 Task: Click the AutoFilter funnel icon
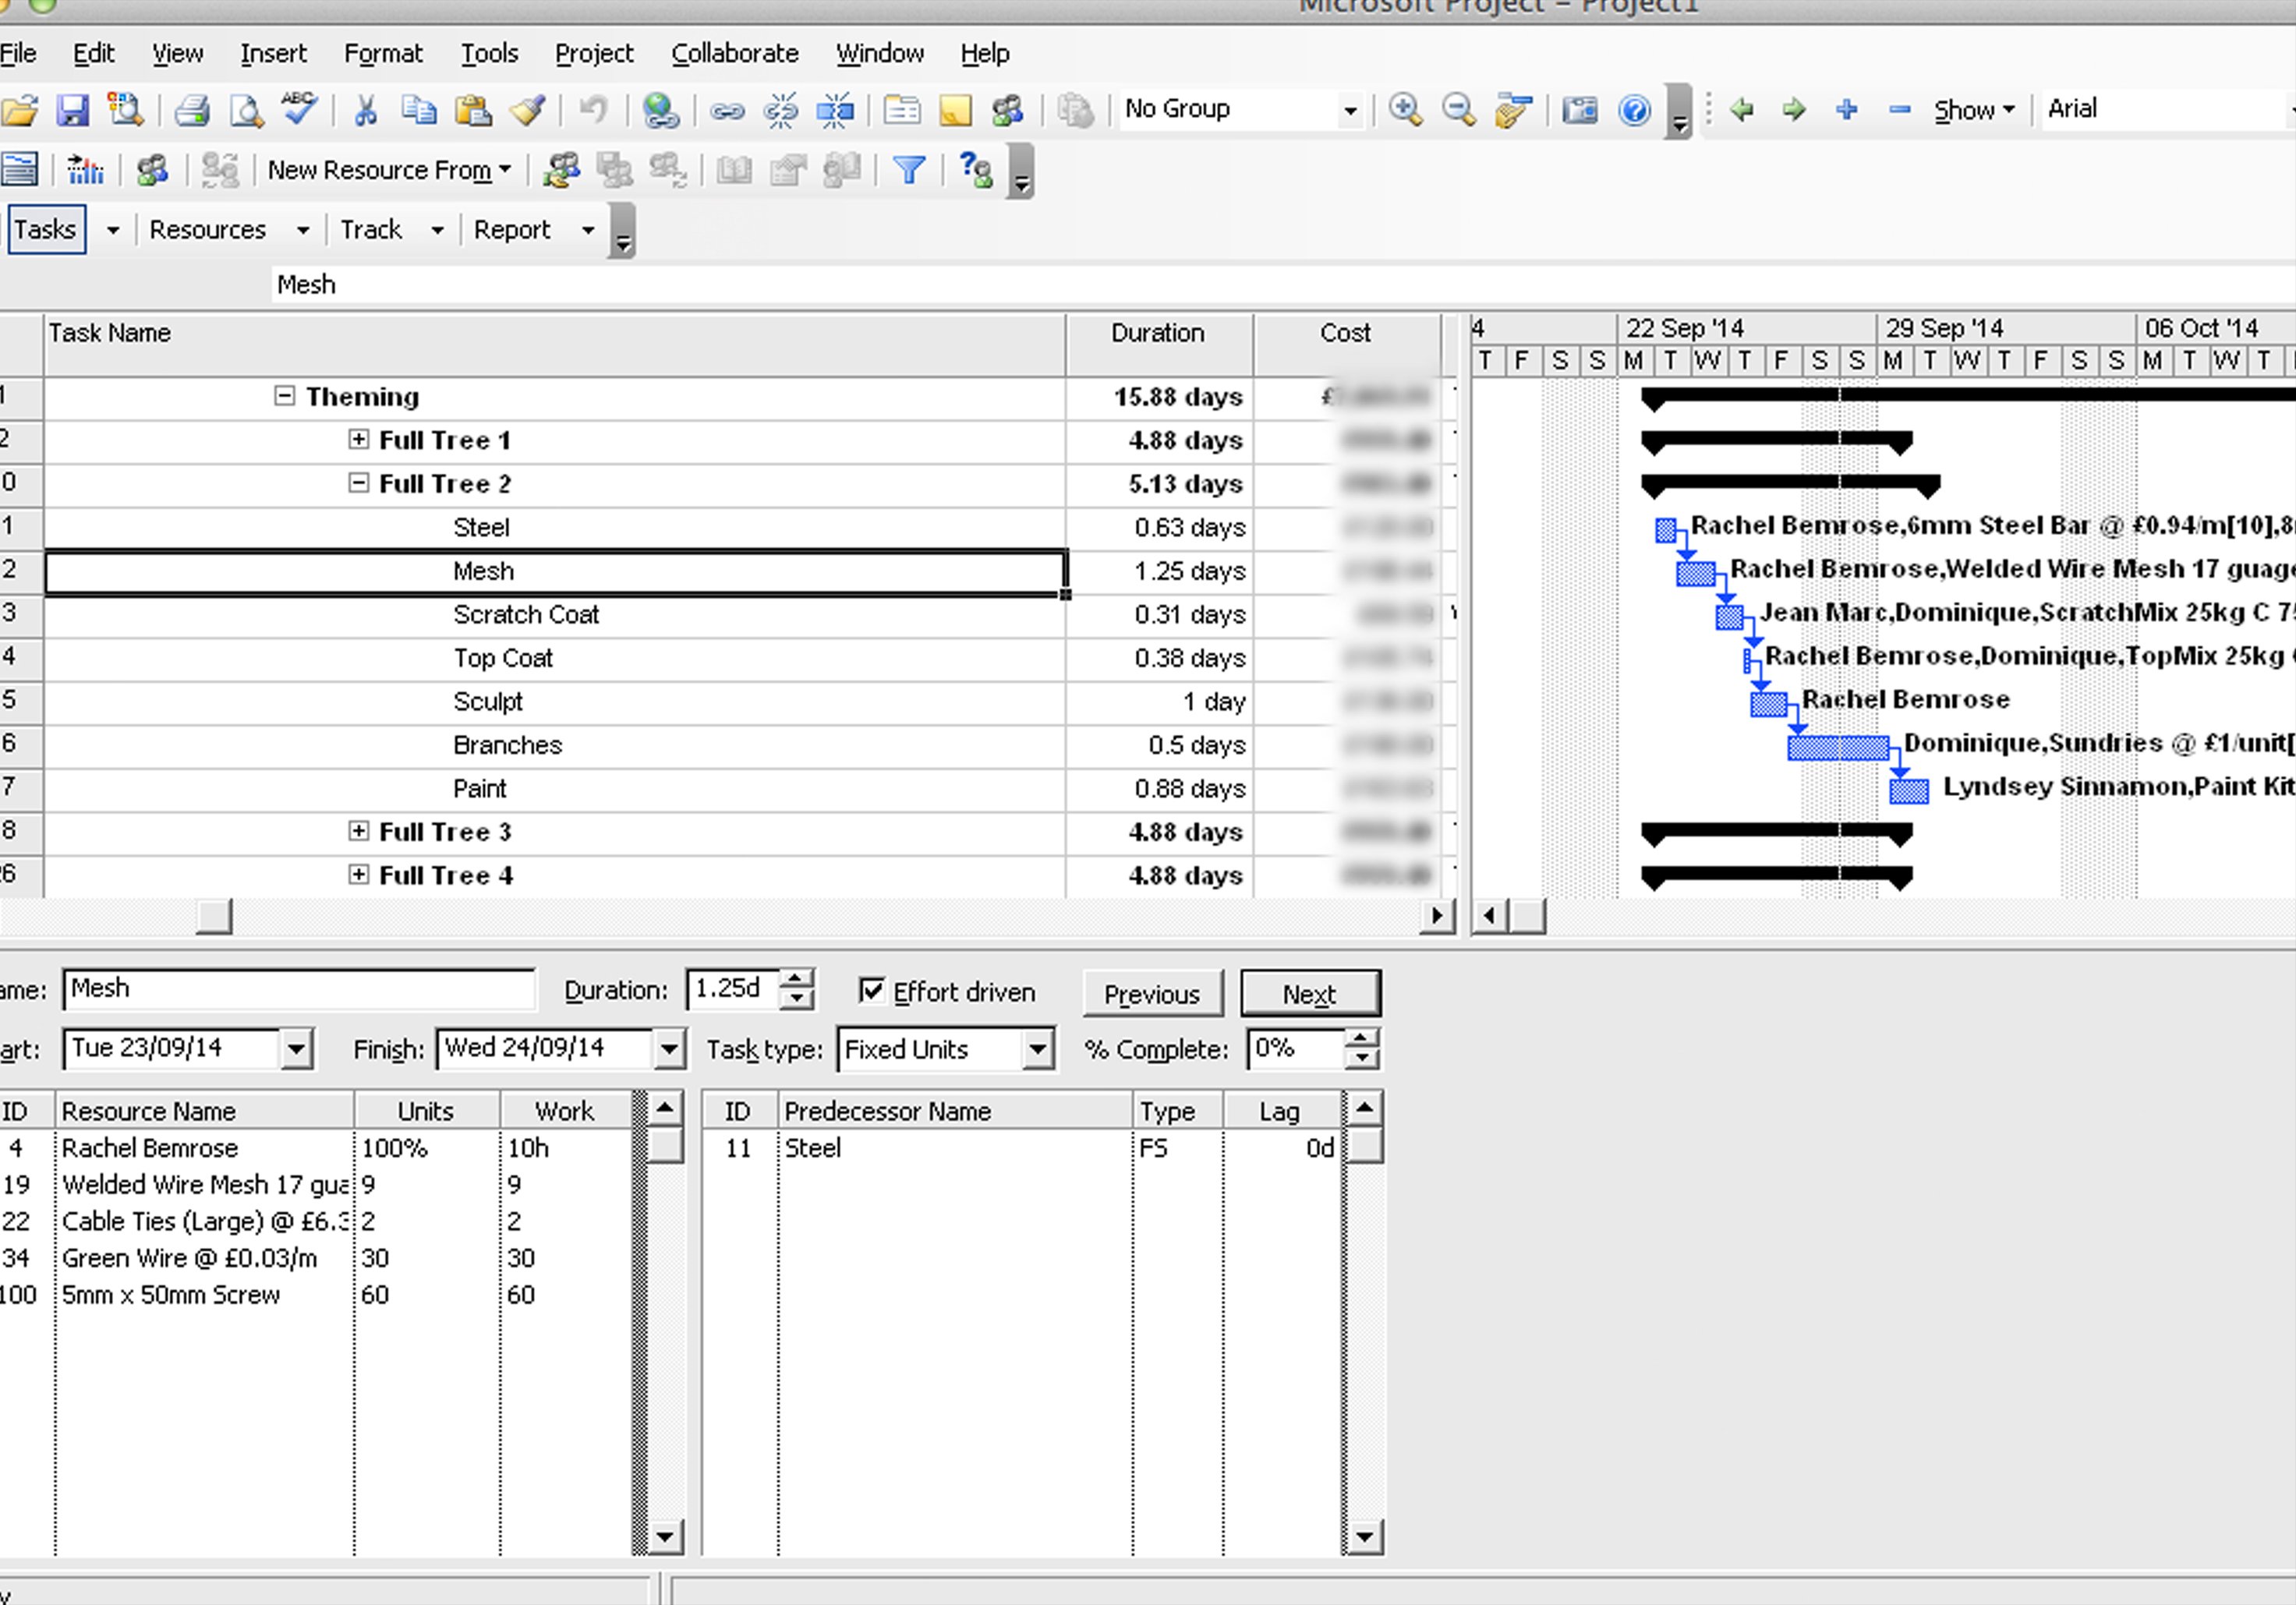click(x=909, y=171)
